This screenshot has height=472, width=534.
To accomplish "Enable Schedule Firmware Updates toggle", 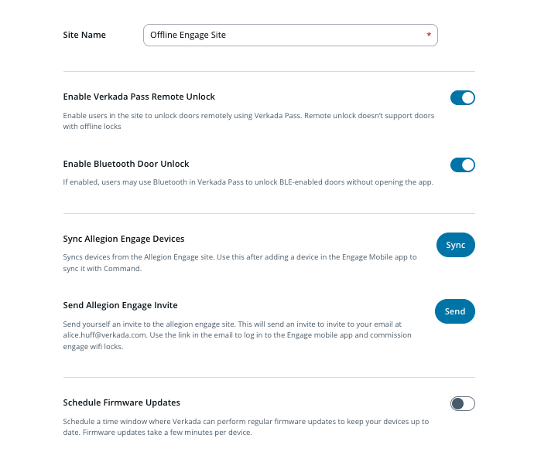I will pyautogui.click(x=462, y=403).
